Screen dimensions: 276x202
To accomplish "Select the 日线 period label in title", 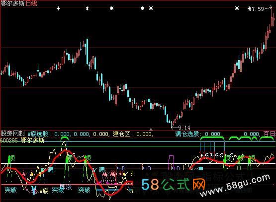I will tap(31, 3).
